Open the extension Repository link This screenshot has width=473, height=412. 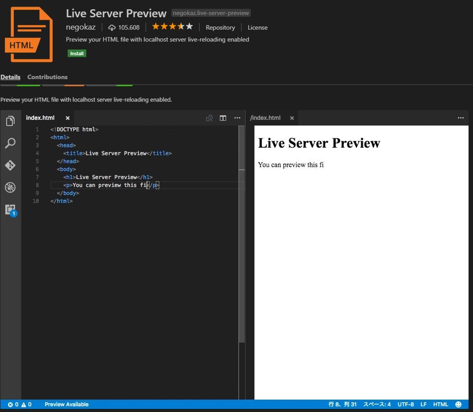click(220, 27)
